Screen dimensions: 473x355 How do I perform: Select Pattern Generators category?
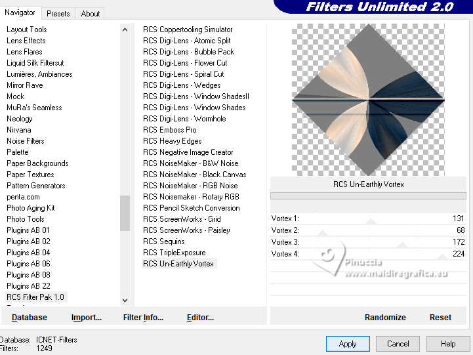(36, 186)
